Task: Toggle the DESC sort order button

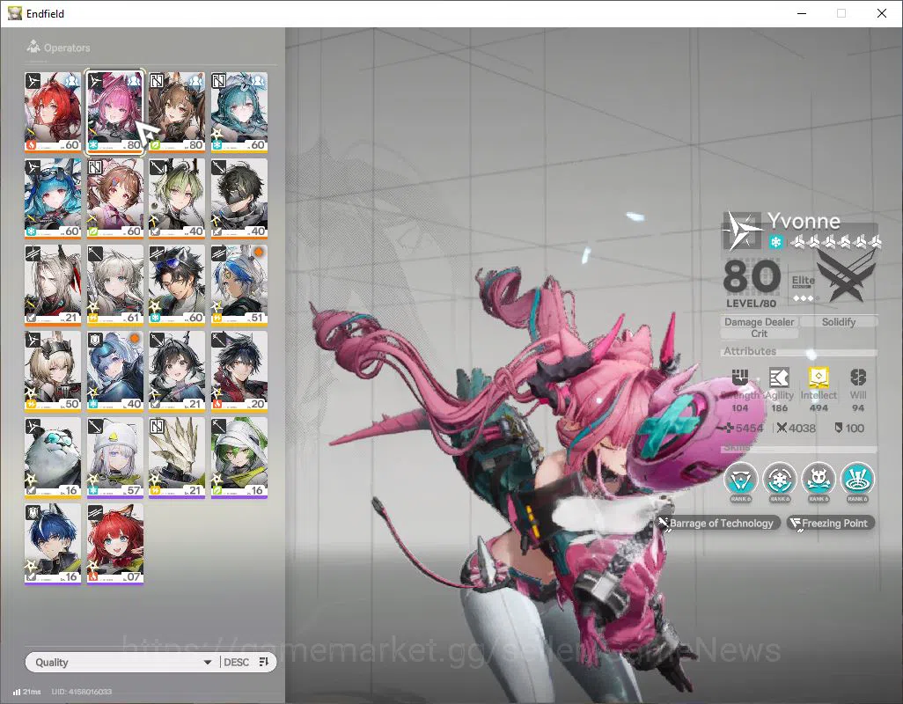Action: click(x=246, y=662)
